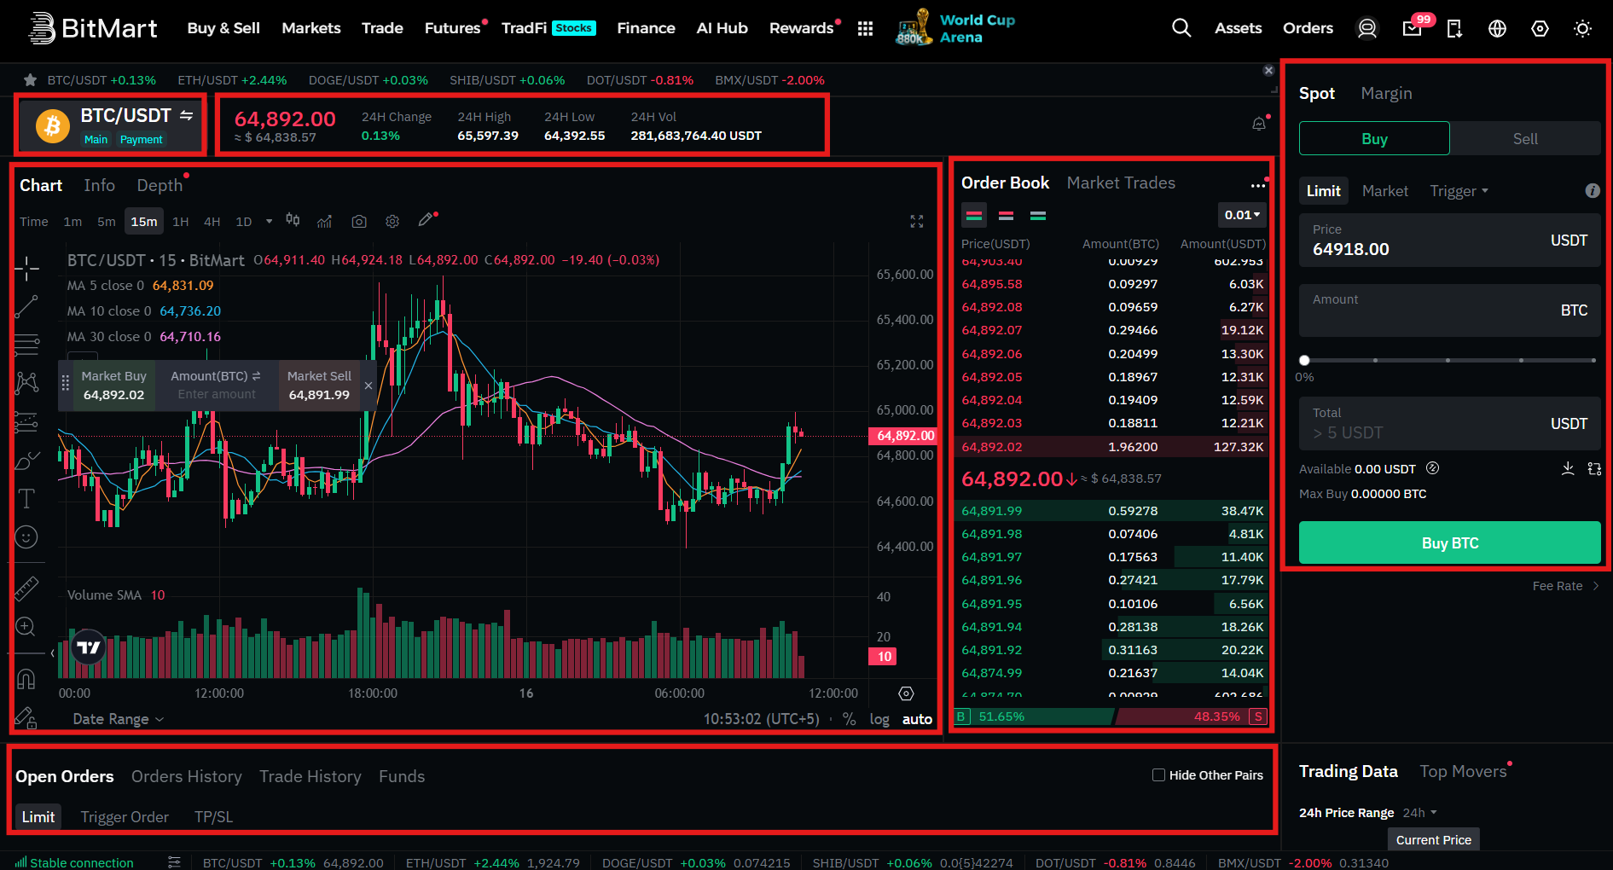This screenshot has width=1613, height=870.
Task: Toggle the auto scale on the chart
Action: point(917,719)
